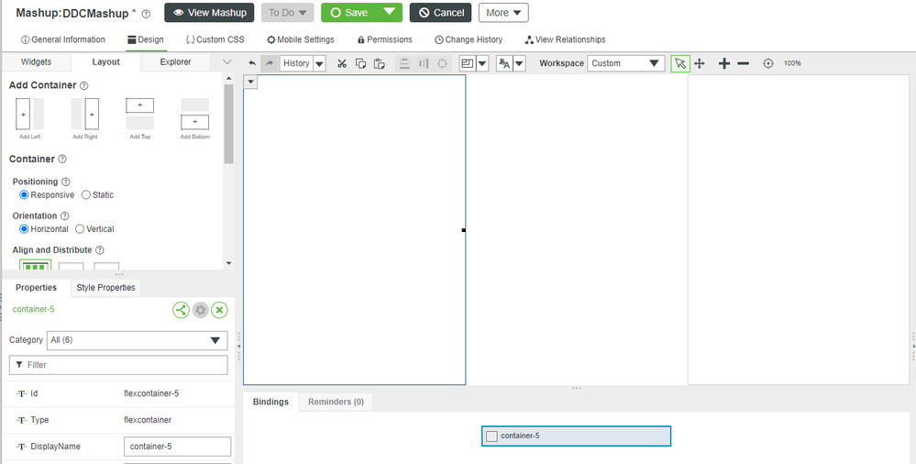This screenshot has width=916, height=464.
Task: Select the flexcontainer-5 Id value
Action: [x=151, y=394]
